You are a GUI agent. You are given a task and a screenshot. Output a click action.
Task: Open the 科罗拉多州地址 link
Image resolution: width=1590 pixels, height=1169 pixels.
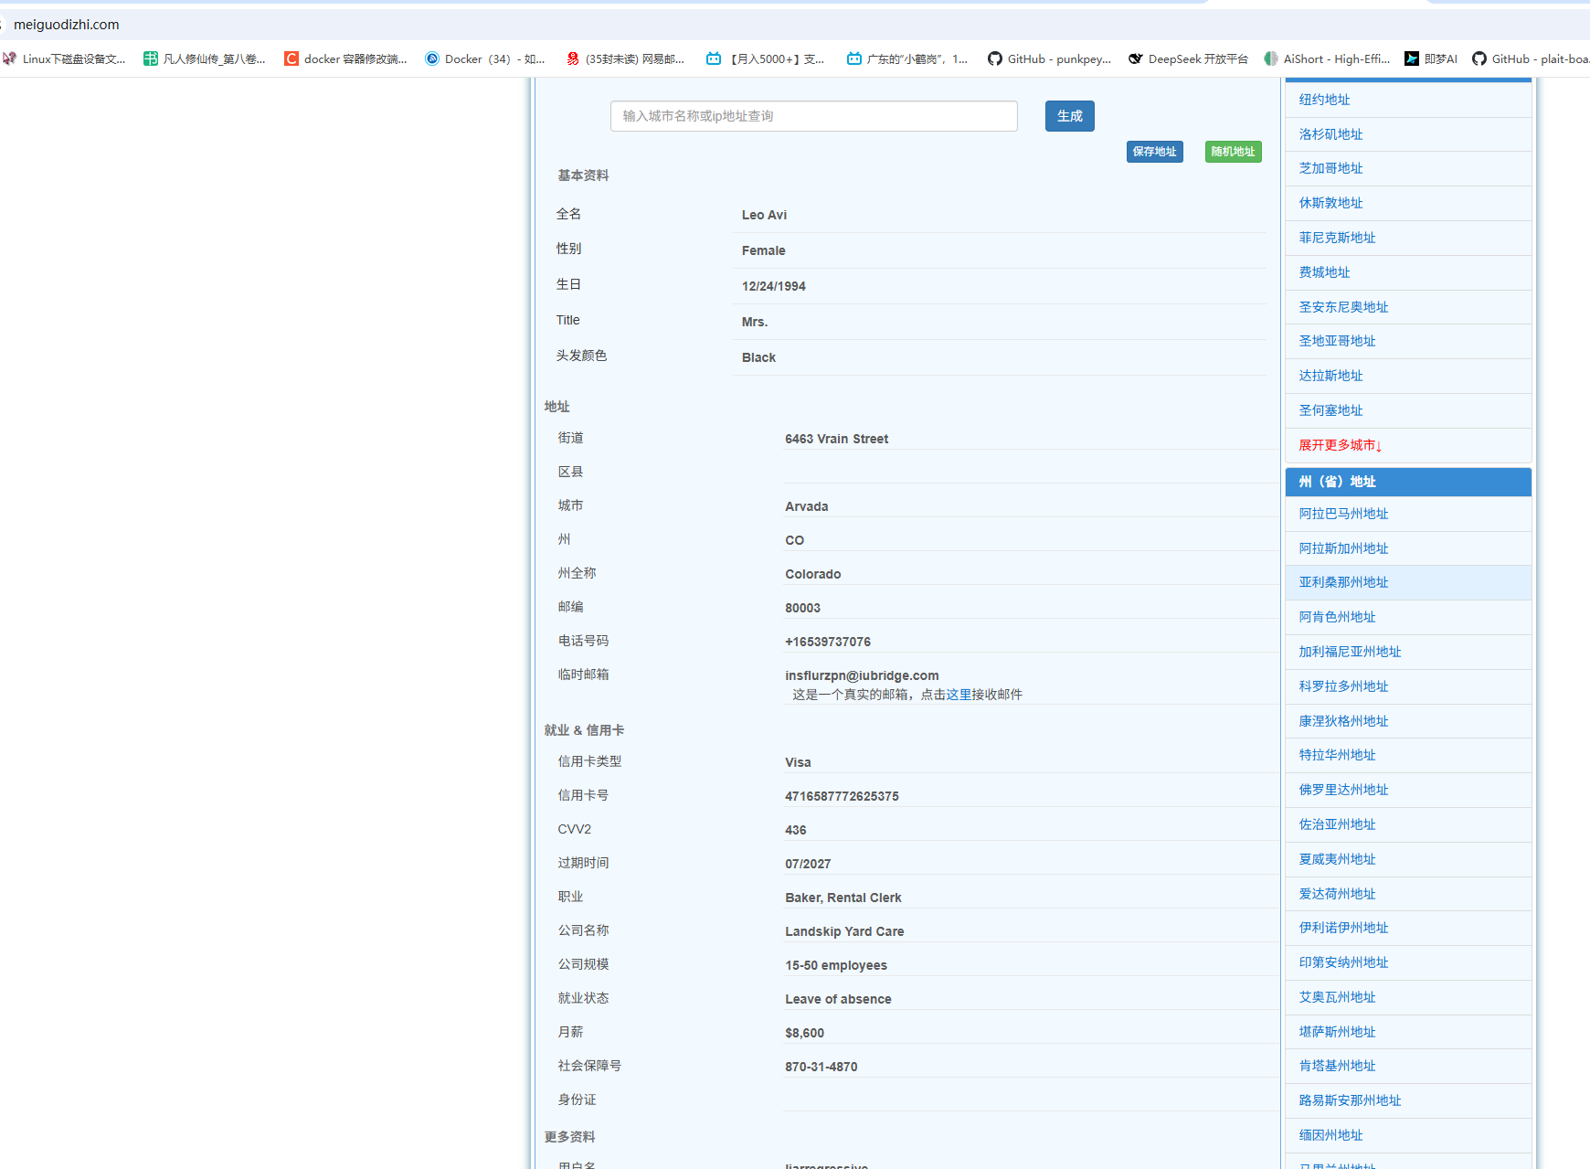(1343, 686)
